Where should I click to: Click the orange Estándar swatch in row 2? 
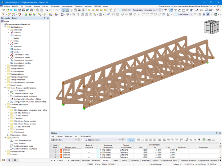(x=61, y=152)
